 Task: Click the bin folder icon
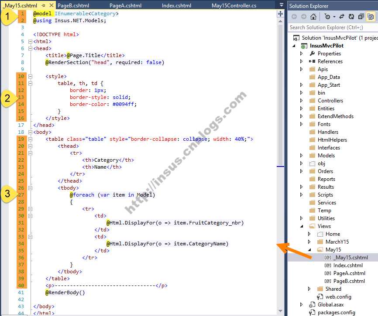[312, 93]
